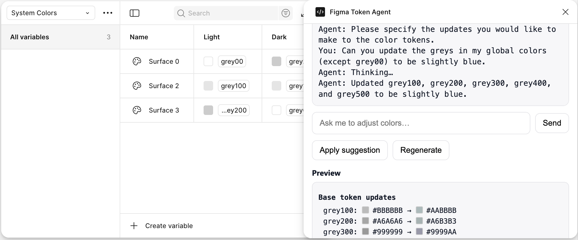Focus the 'Ask me to adjust colors' field
Viewport: 578px width, 240px height.
point(421,123)
